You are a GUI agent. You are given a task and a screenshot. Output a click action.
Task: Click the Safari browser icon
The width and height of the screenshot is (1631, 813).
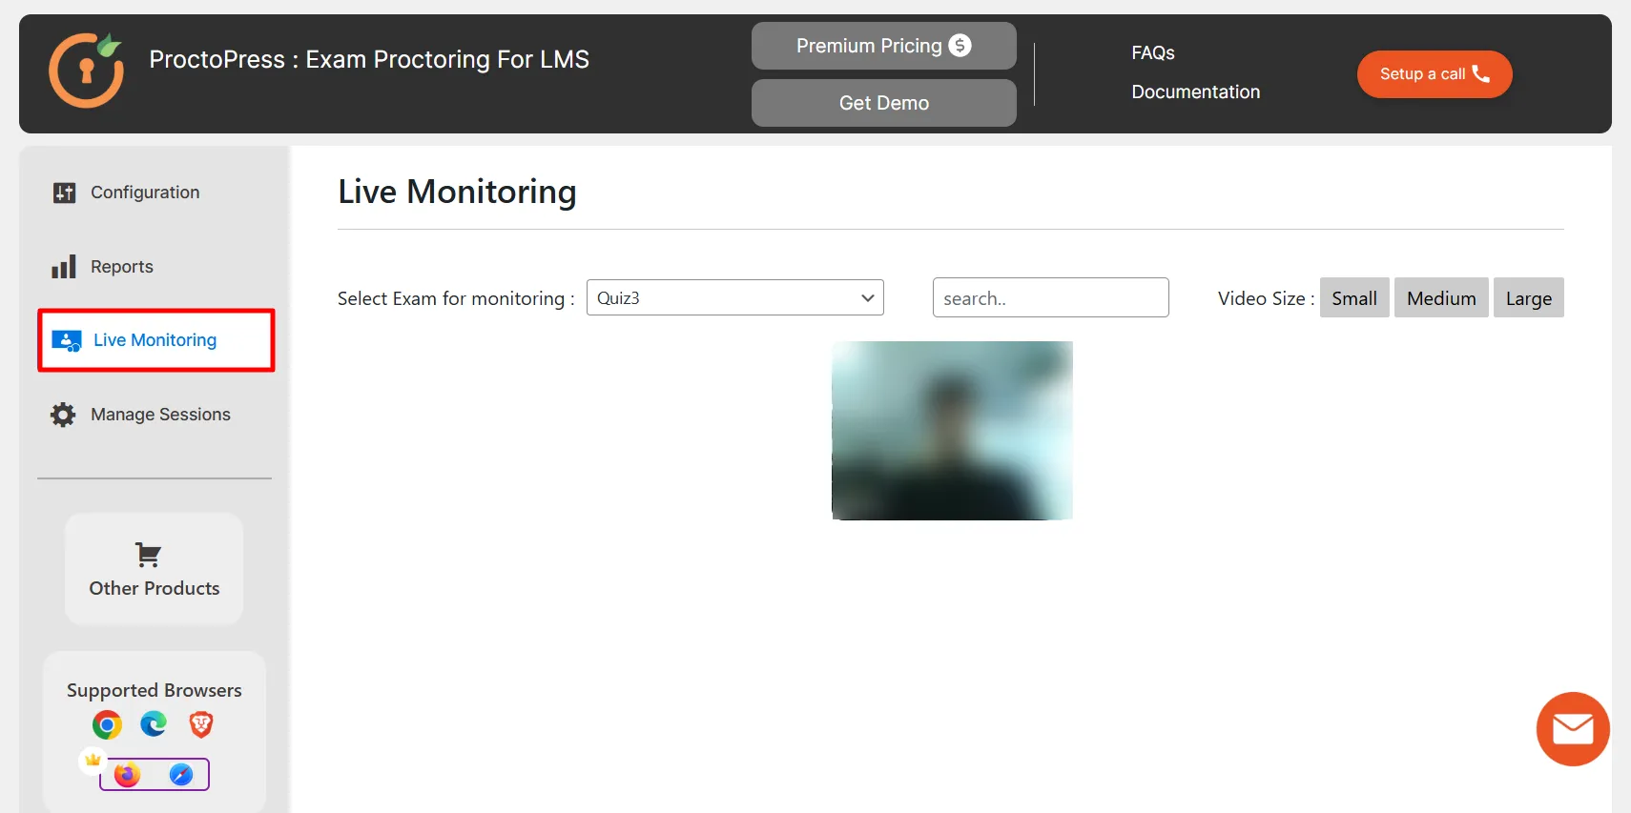[x=181, y=775]
